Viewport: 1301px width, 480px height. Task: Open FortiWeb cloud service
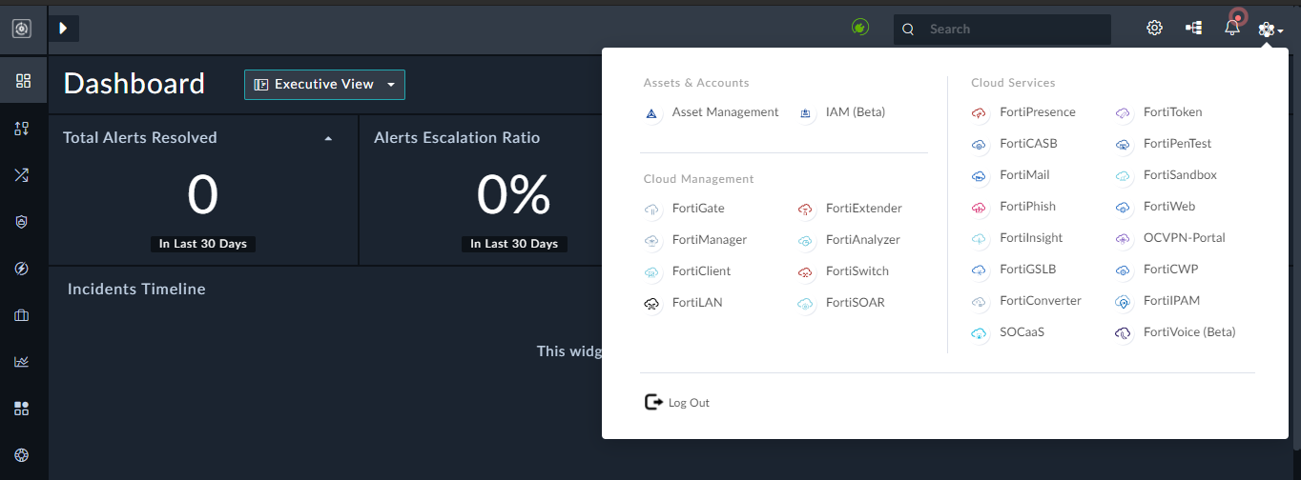click(x=1168, y=207)
